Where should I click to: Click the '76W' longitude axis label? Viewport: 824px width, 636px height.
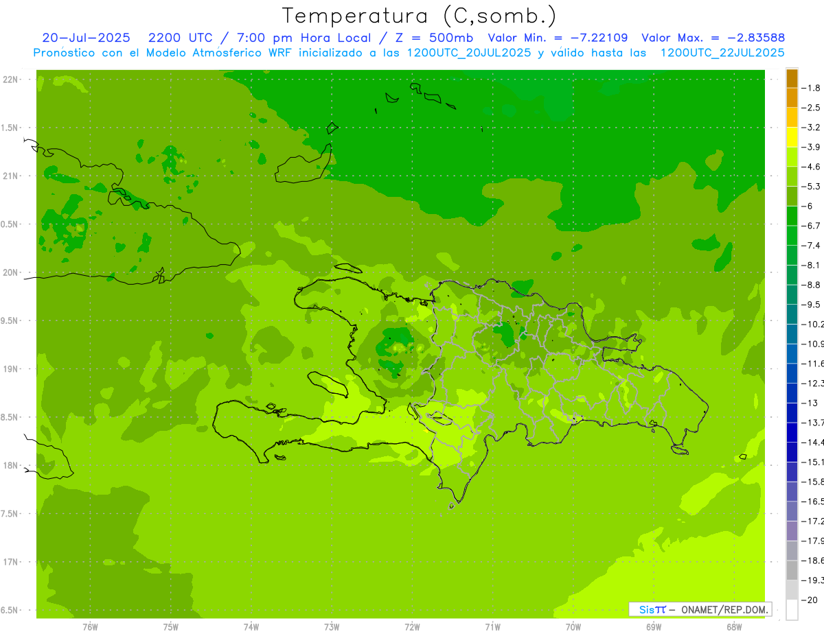pos(90,628)
